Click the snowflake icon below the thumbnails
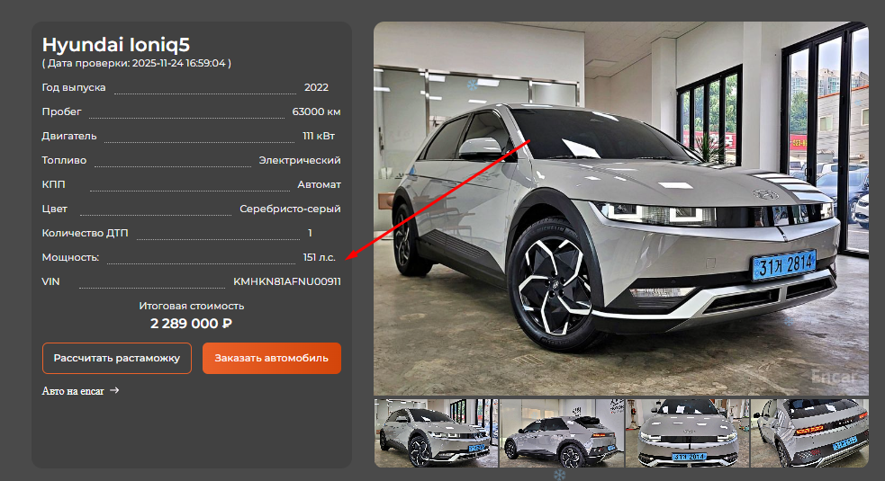Image resolution: width=885 pixels, height=481 pixels. (559, 474)
